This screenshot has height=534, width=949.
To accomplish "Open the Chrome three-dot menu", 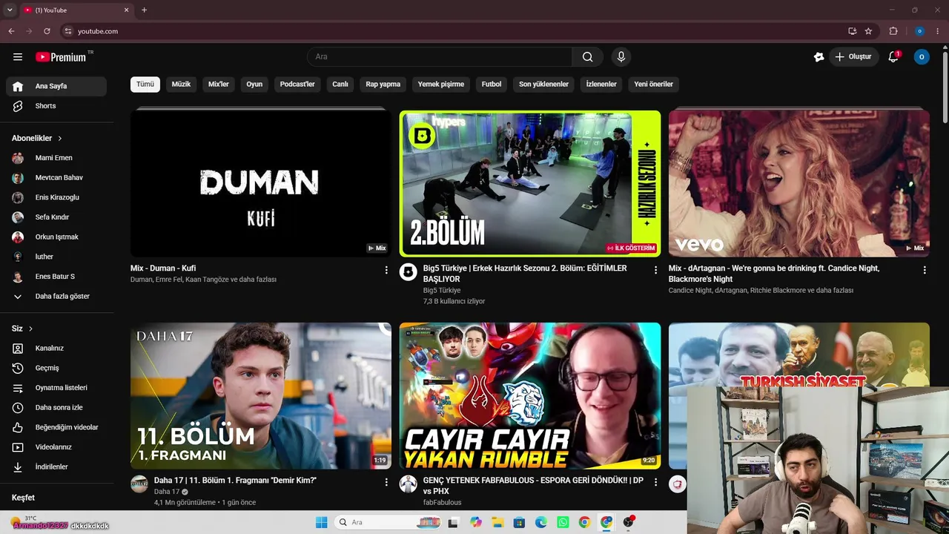I will click(938, 31).
